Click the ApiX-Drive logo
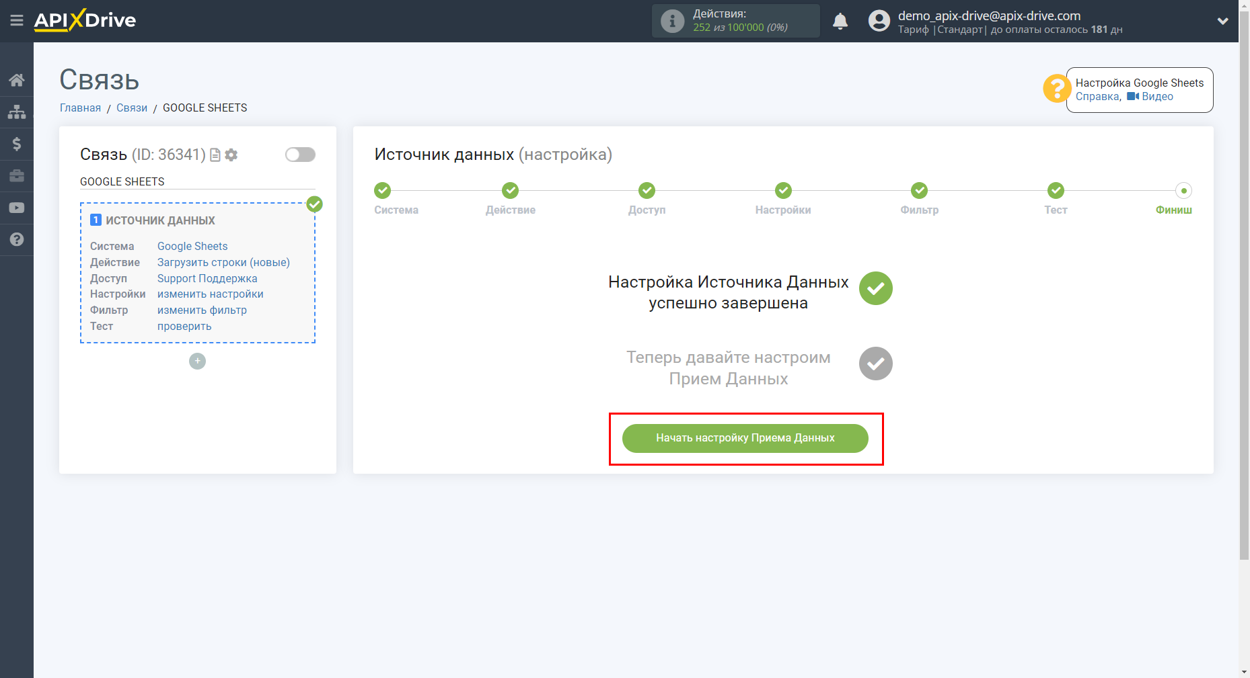This screenshot has width=1250, height=678. click(85, 20)
